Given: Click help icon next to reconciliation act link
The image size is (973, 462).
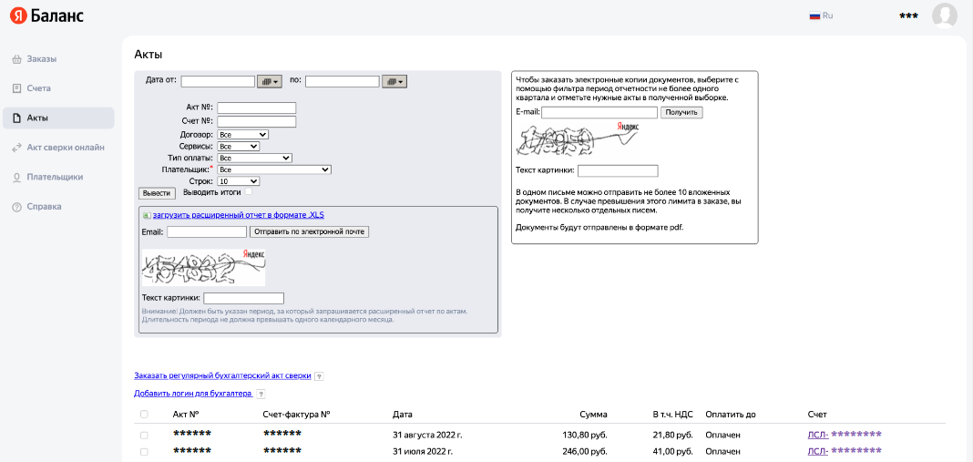Looking at the screenshot, I should pyautogui.click(x=319, y=375).
